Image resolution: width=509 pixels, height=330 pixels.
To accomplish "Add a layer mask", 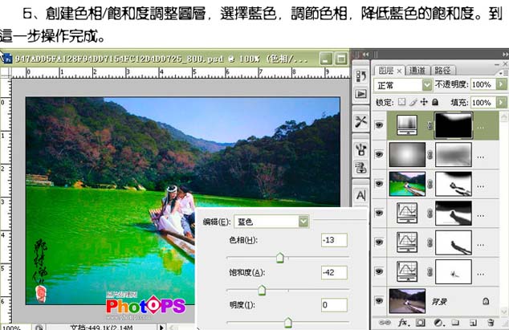I will click(419, 322).
